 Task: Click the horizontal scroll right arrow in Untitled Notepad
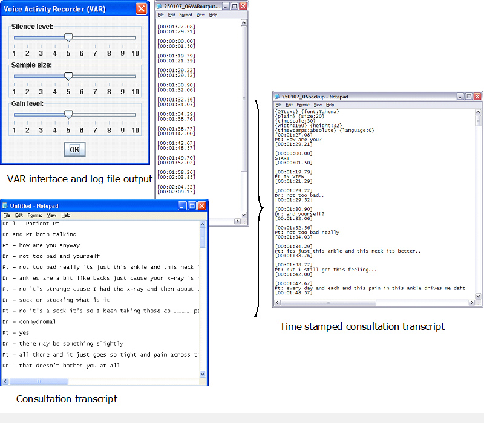click(x=195, y=381)
